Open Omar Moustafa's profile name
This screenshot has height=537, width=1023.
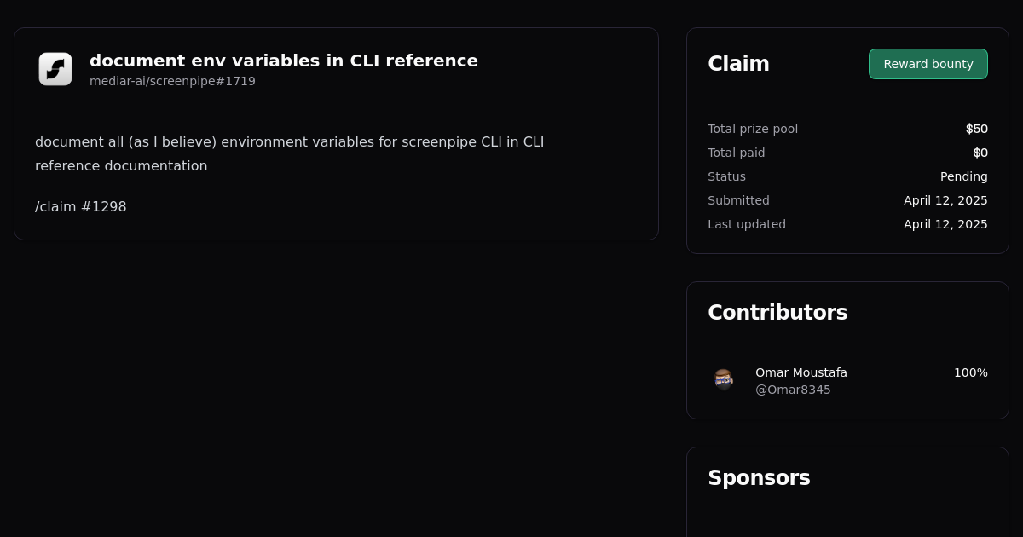801,372
